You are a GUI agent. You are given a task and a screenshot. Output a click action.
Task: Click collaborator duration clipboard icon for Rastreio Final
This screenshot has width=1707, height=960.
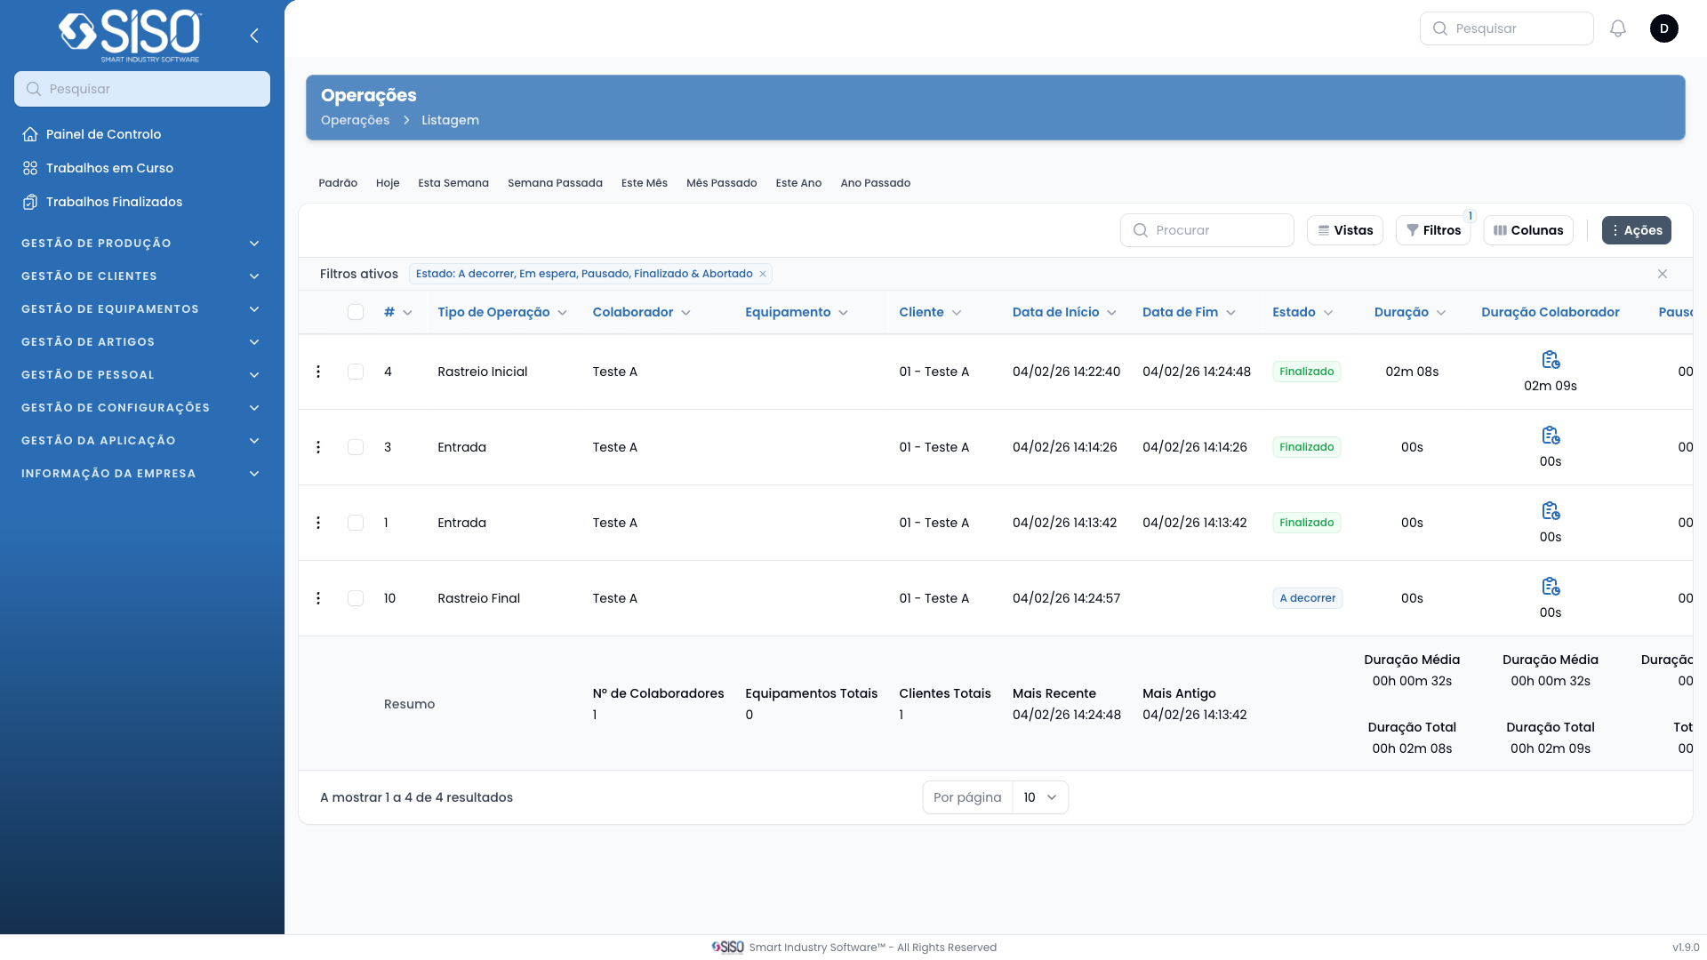click(1551, 587)
